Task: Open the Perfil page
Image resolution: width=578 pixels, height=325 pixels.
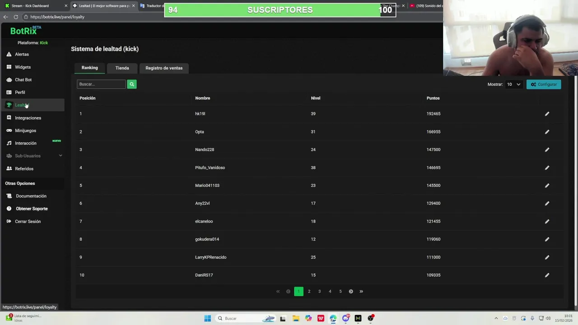Action: pyautogui.click(x=20, y=92)
